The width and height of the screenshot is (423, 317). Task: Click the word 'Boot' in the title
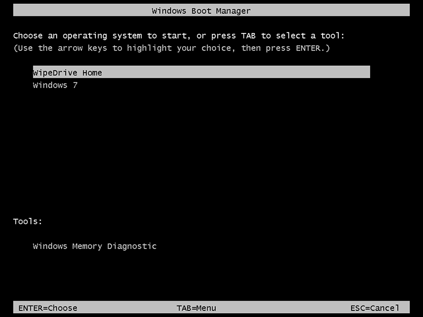[x=201, y=11]
